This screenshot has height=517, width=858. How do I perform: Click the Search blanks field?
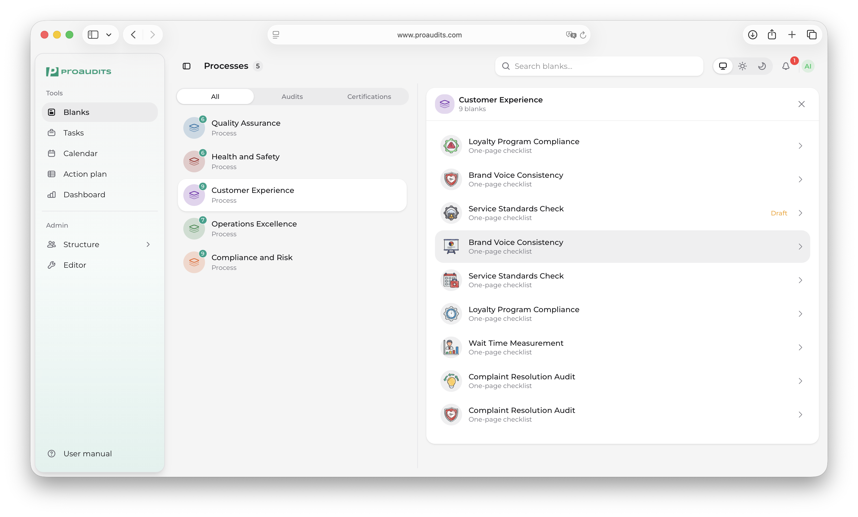[599, 66]
